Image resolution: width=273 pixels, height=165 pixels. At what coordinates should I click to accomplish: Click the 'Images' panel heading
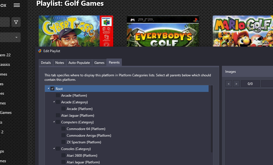(230, 71)
